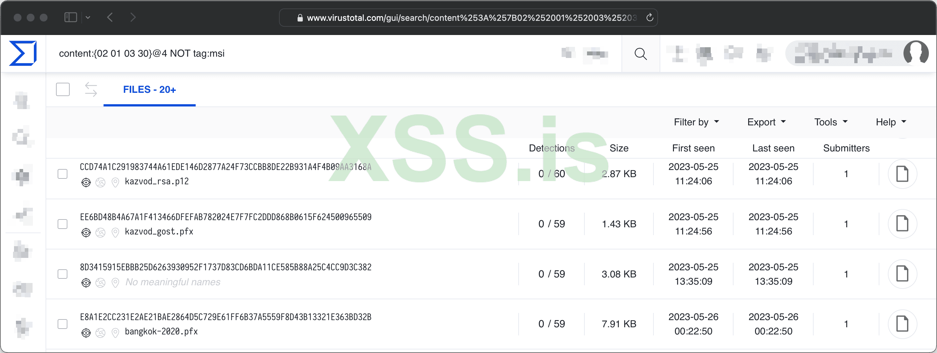
Task: Open the file report icon for kazvod_rsa.p12 row
Action: click(x=903, y=174)
